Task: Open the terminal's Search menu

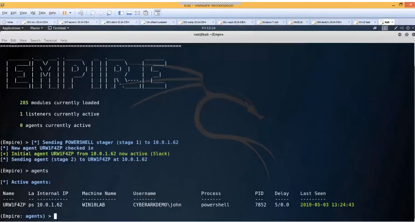Action: click(35, 41)
